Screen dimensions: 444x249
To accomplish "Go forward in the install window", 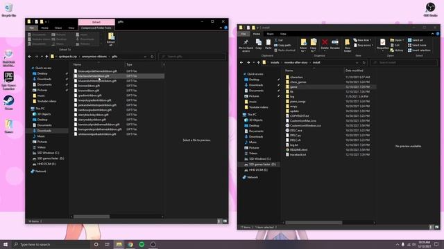I will coord(248,62).
